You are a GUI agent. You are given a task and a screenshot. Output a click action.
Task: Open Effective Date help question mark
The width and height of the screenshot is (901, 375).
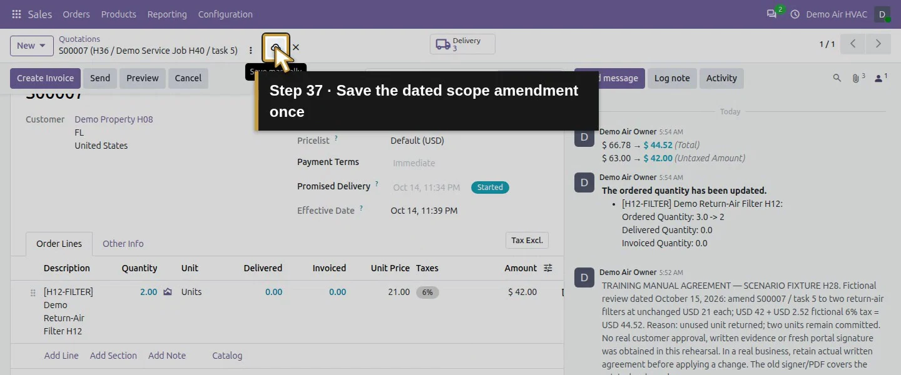pyautogui.click(x=361, y=208)
